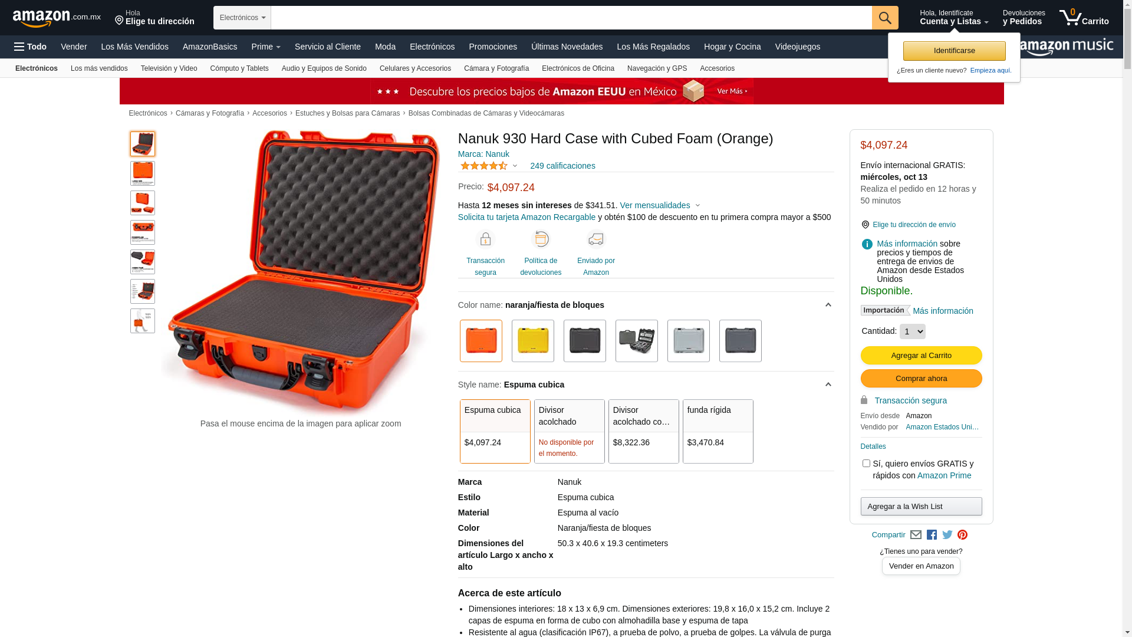Click the search text field
The image size is (1132, 637).
pos(571,18)
